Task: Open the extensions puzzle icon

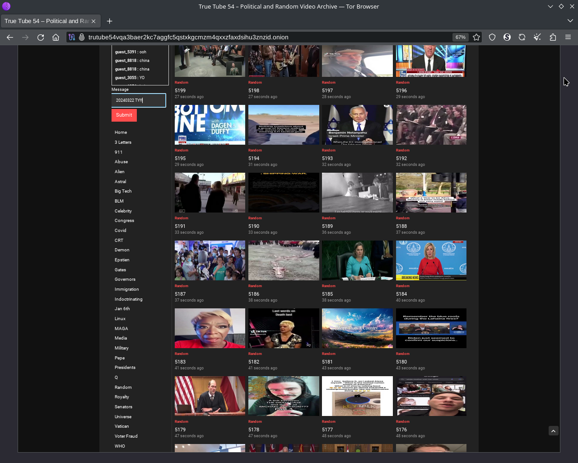Action: click(x=553, y=38)
